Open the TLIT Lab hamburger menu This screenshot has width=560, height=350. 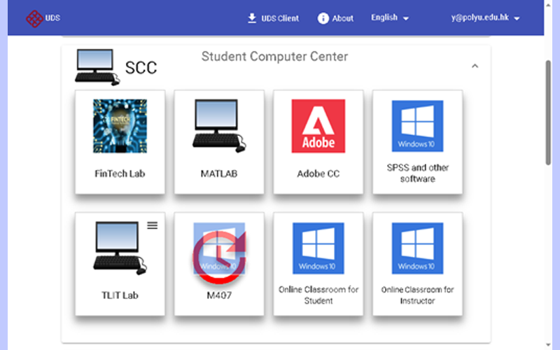pos(153,225)
